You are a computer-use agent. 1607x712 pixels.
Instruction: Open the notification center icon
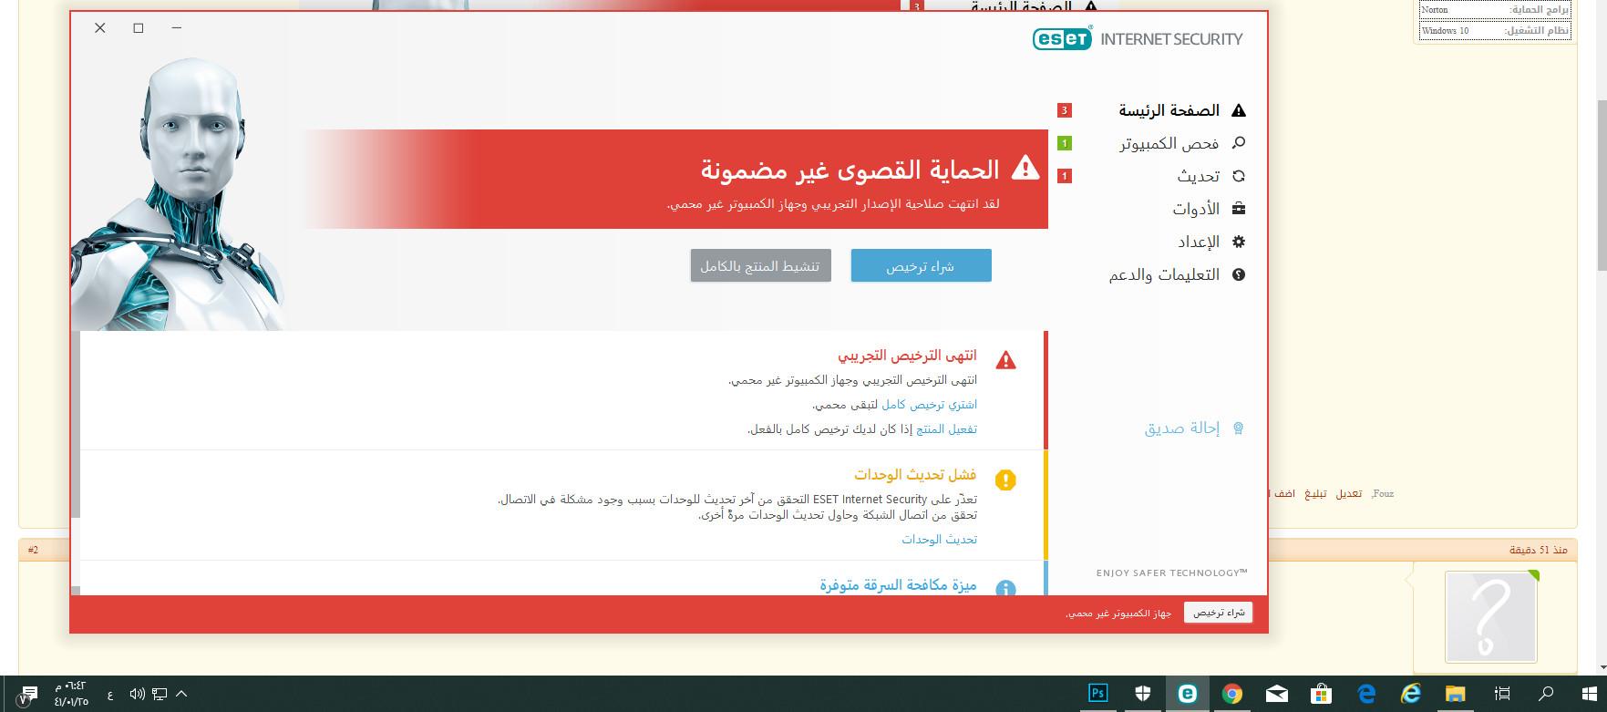pyautogui.click(x=26, y=695)
